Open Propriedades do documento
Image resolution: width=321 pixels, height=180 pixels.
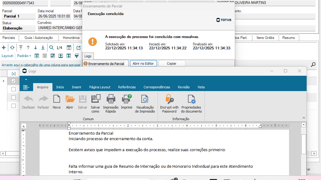pyautogui.click(x=191, y=104)
